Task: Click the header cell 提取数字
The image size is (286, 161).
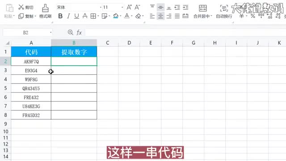Action: (74, 52)
